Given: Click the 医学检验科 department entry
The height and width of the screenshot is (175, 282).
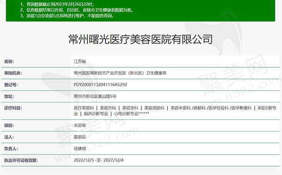Looking at the screenshot, I should 219,108.
